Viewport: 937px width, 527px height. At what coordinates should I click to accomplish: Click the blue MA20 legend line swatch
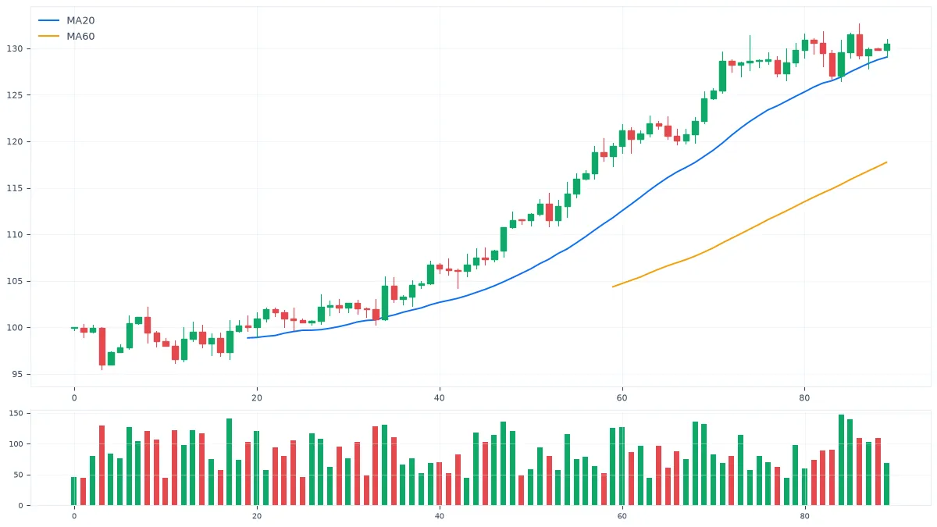click(x=48, y=20)
